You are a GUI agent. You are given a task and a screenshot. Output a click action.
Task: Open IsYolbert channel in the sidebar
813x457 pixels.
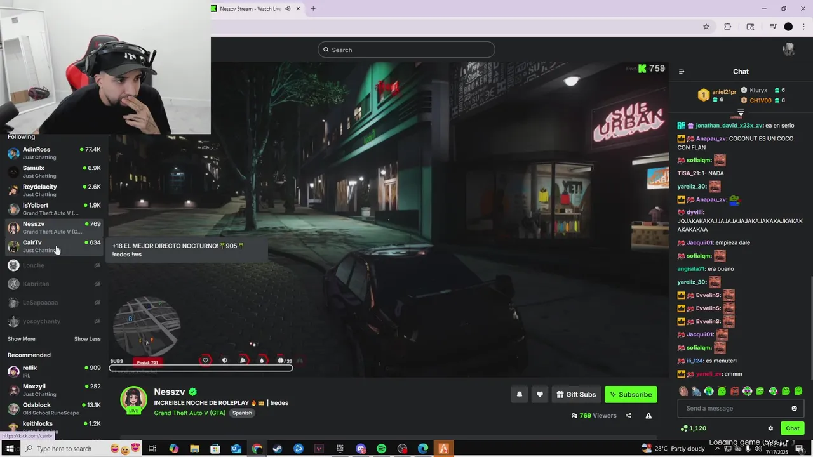(x=54, y=209)
